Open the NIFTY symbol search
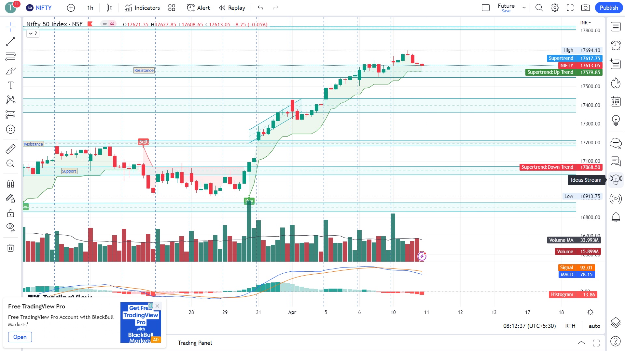Screen dimensions: 625x351 point(39,8)
